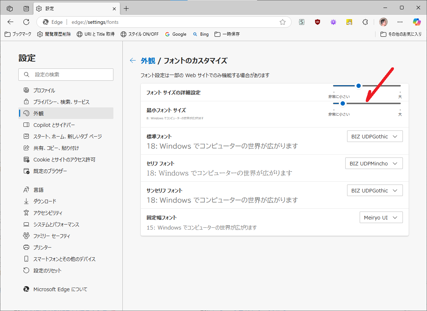Open the profile avatar icon
Screen dimensions: 427x311
pyautogui.click(x=383, y=22)
